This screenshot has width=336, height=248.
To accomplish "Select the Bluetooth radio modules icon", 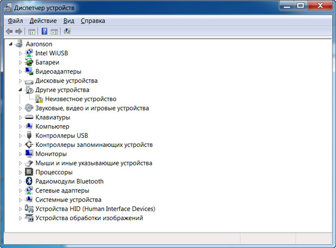I will tap(29, 182).
